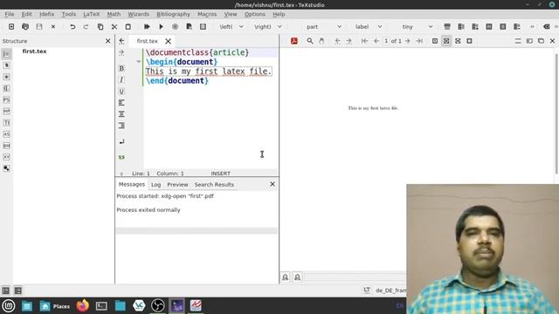Cut the selection using the scissors icon
Screen dimensions: 559x314
[114, 27]
